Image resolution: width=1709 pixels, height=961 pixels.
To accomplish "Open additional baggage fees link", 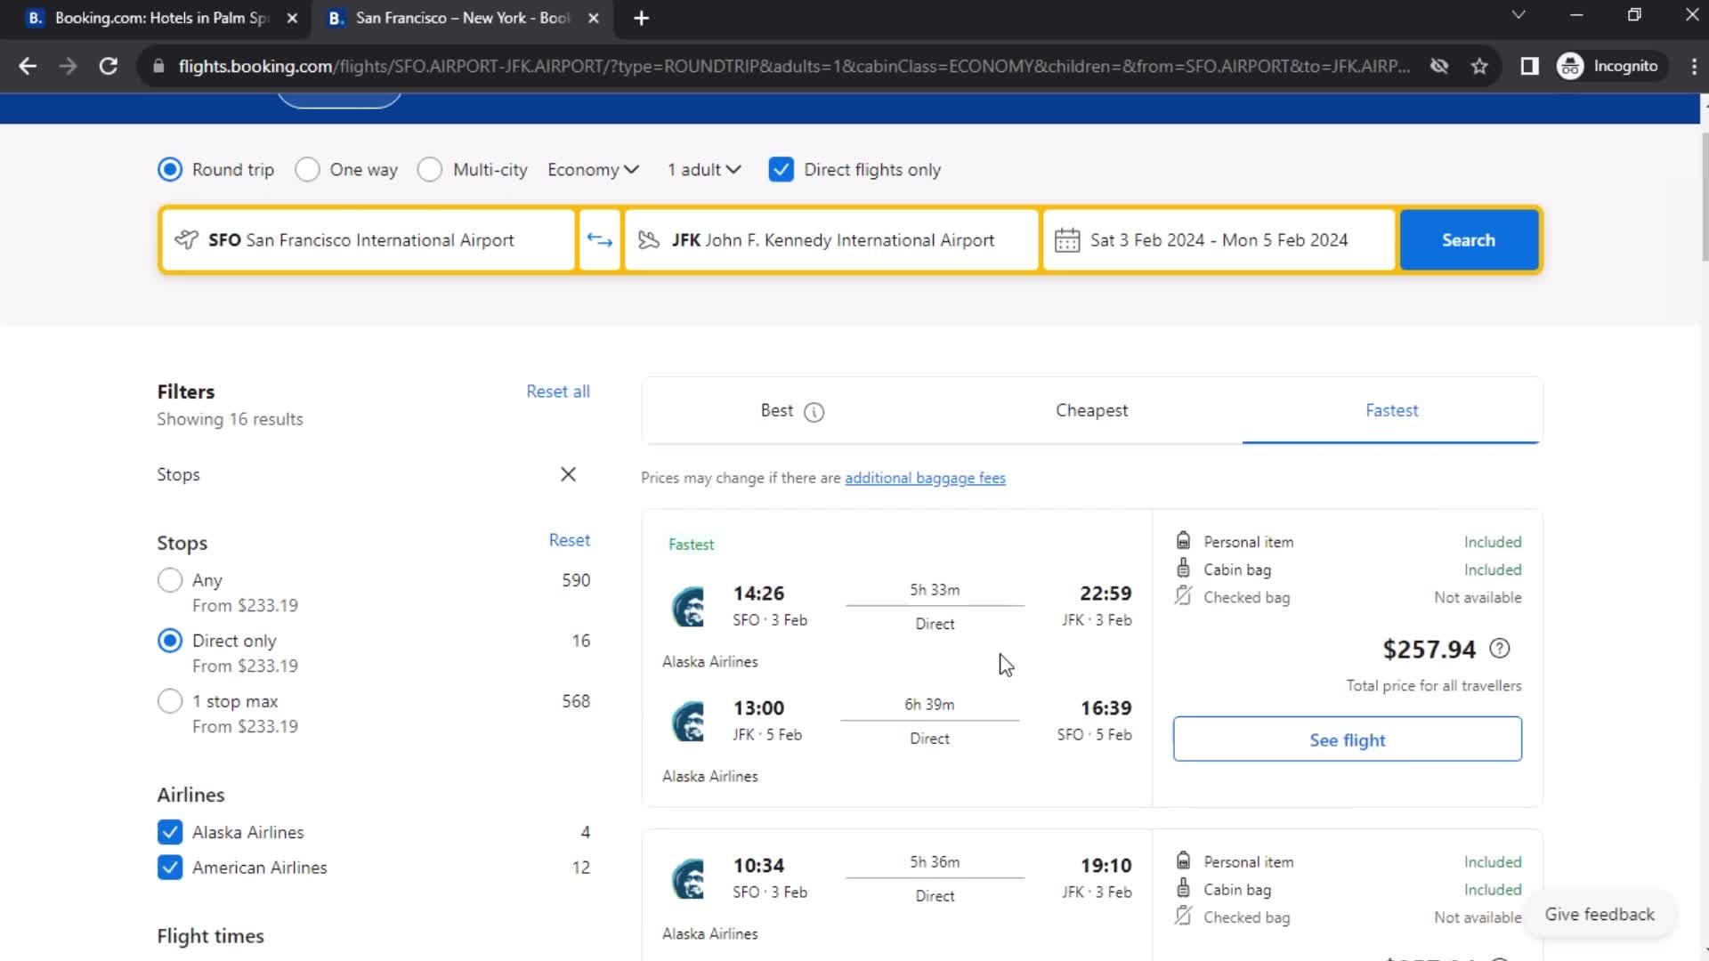I will pyautogui.click(x=925, y=478).
